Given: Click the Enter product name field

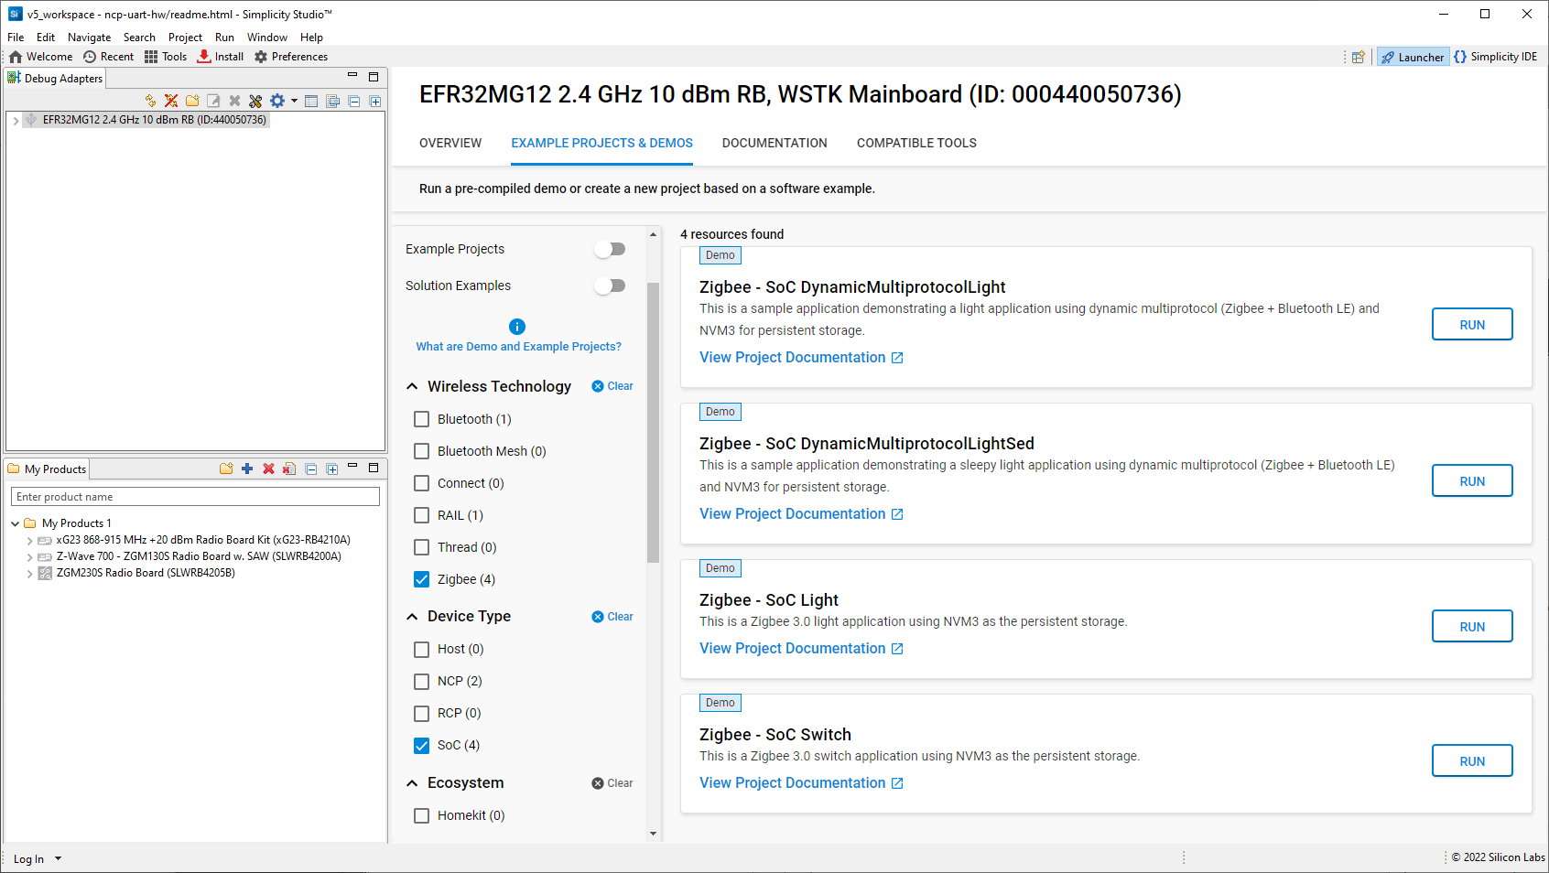Looking at the screenshot, I should point(195,496).
